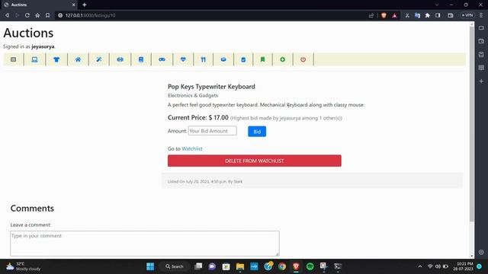Open the t-shirt fashion category icon
This screenshot has width=488, height=274.
[56, 59]
